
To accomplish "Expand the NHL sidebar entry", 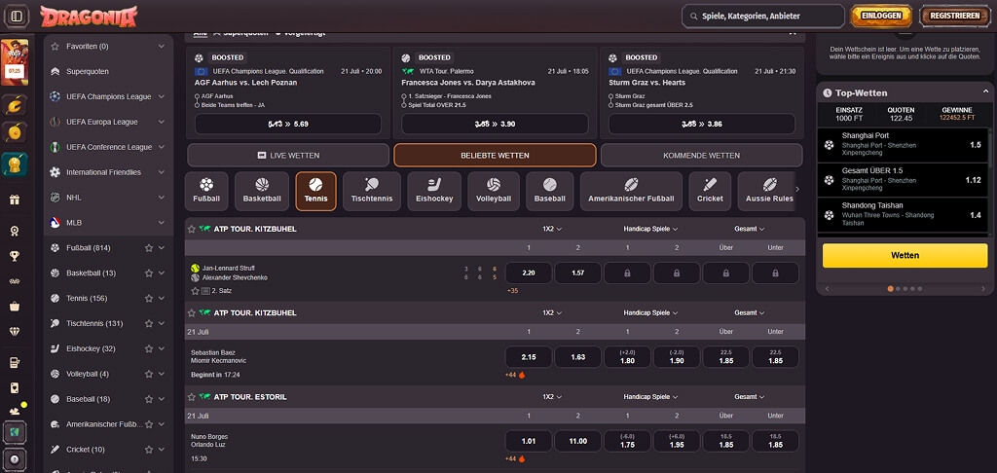I will pyautogui.click(x=162, y=198).
